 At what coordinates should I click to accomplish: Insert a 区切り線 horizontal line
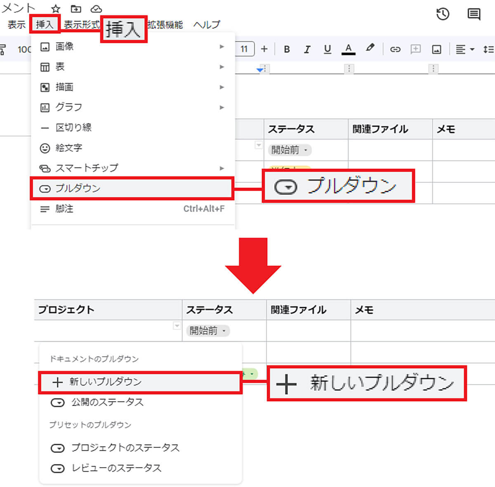click(x=133, y=128)
